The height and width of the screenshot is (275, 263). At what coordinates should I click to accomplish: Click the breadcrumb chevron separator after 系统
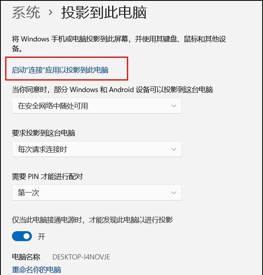coord(51,12)
